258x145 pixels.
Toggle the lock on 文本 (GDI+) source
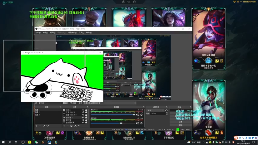click(86, 112)
